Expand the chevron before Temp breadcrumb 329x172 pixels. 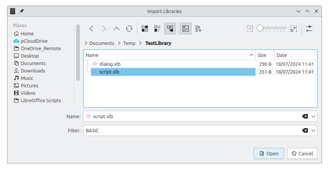pos(119,43)
